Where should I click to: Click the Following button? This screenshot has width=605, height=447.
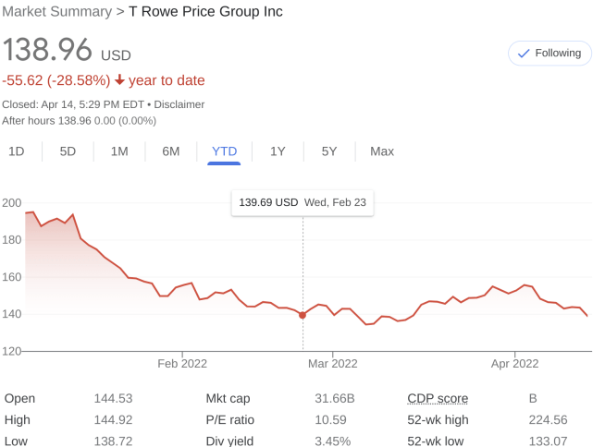click(549, 54)
